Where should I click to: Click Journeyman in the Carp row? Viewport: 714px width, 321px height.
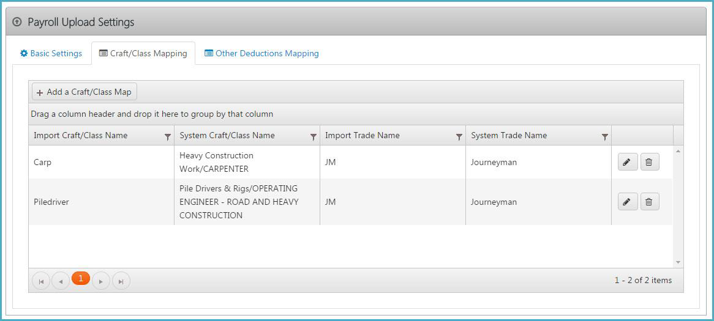tap(539, 162)
